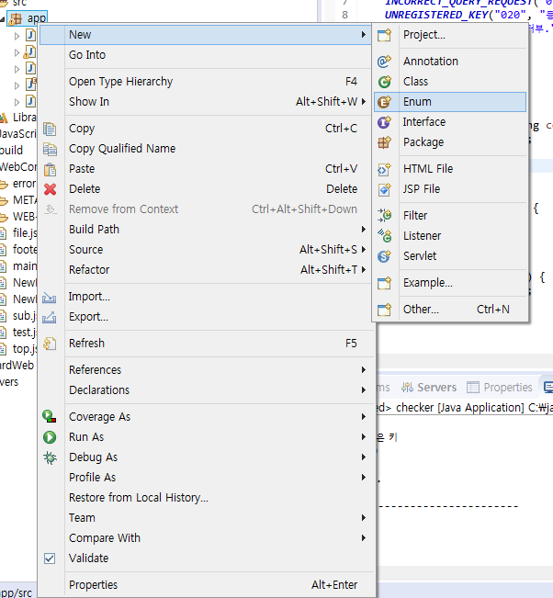Viewport: 553px width, 598px height.
Task: Choose Servlet in the New submenu
Action: [450, 256]
